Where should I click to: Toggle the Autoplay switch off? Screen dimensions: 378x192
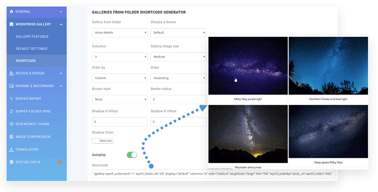pyautogui.click(x=132, y=155)
